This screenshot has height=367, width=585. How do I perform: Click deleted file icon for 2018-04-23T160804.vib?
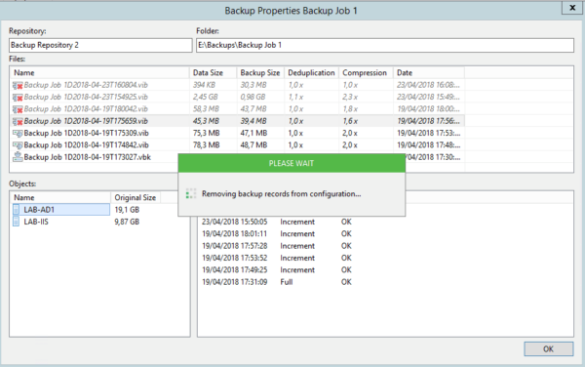pyautogui.click(x=18, y=85)
